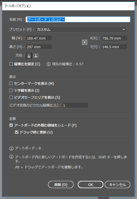The width and height of the screenshot is (137, 199).
Task: Click the 名前 text field
Action: tap(78, 20)
